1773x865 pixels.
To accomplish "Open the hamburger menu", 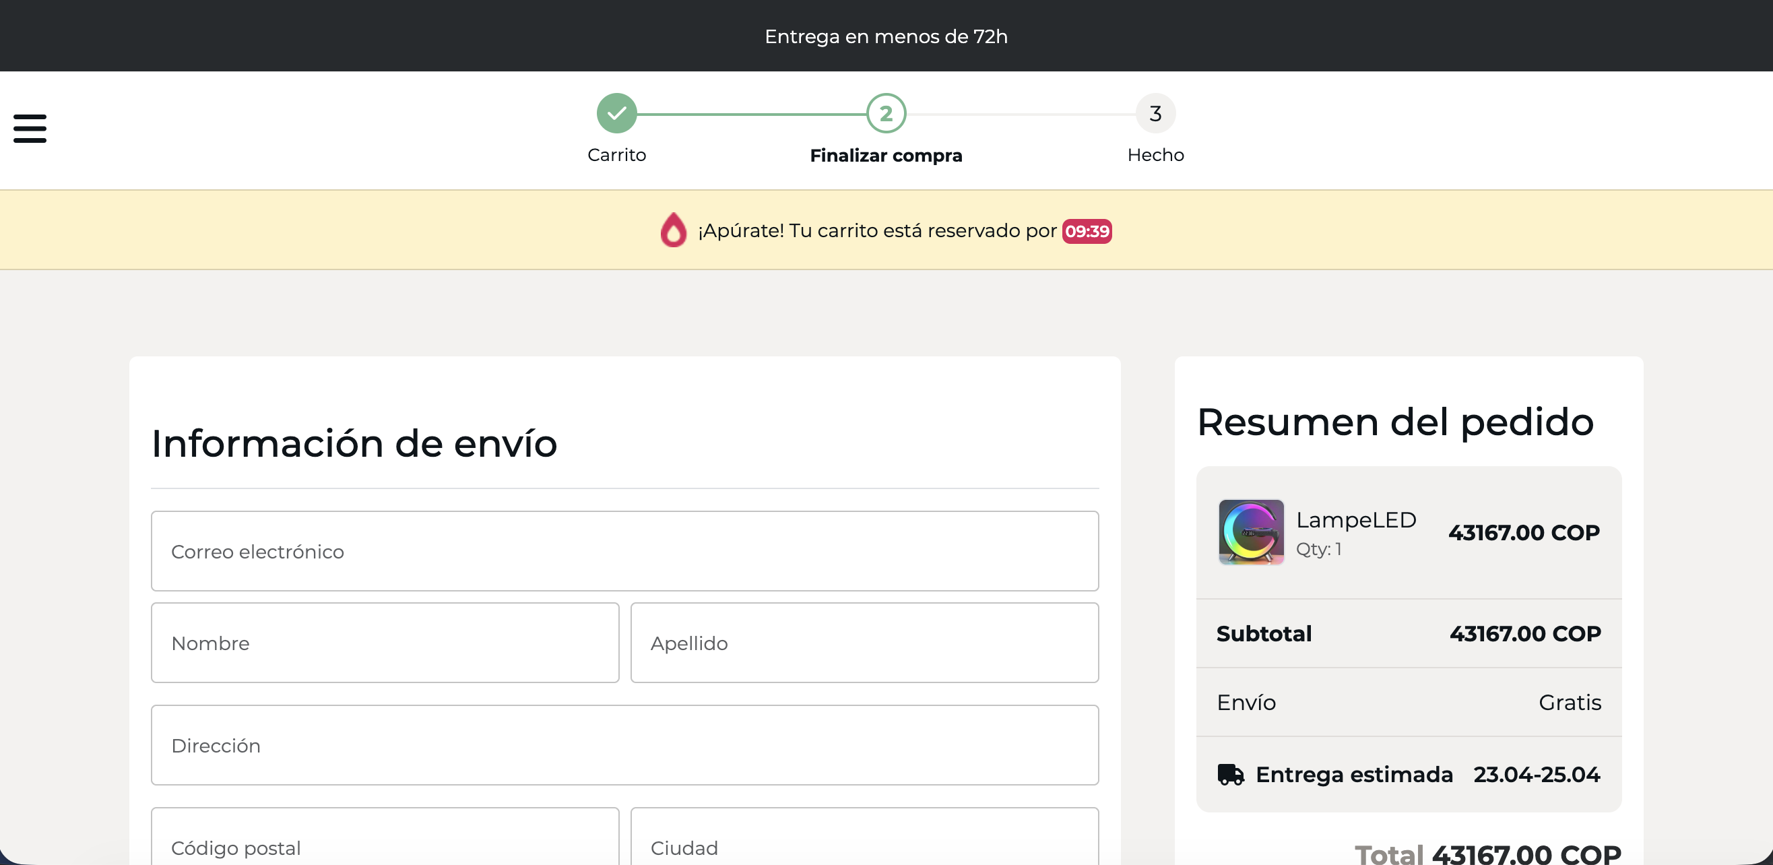I will click(30, 129).
